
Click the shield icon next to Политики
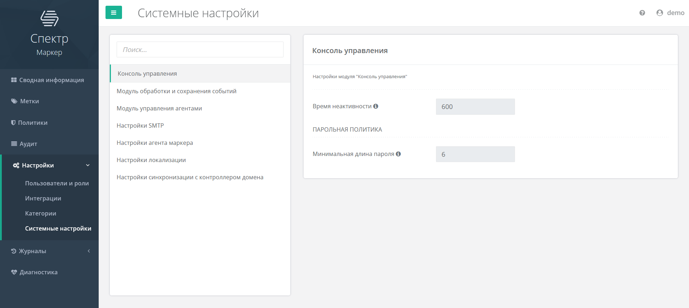(x=13, y=123)
